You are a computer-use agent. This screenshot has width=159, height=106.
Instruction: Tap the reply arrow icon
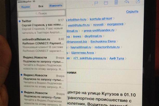127,2
